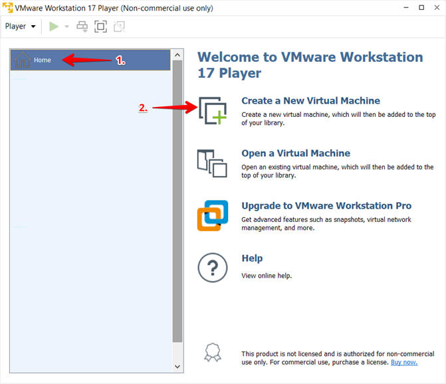Click the license ribbon badge icon
446x384 pixels.
[213, 353]
